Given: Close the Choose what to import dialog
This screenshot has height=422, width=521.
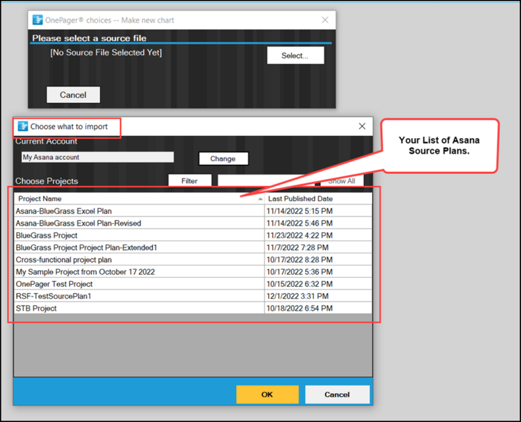Looking at the screenshot, I should tap(362, 126).
